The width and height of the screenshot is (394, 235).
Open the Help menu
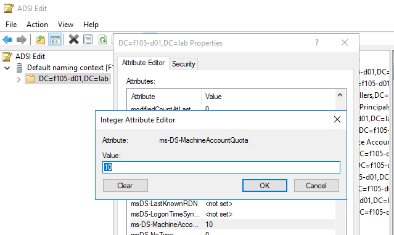[x=91, y=25]
